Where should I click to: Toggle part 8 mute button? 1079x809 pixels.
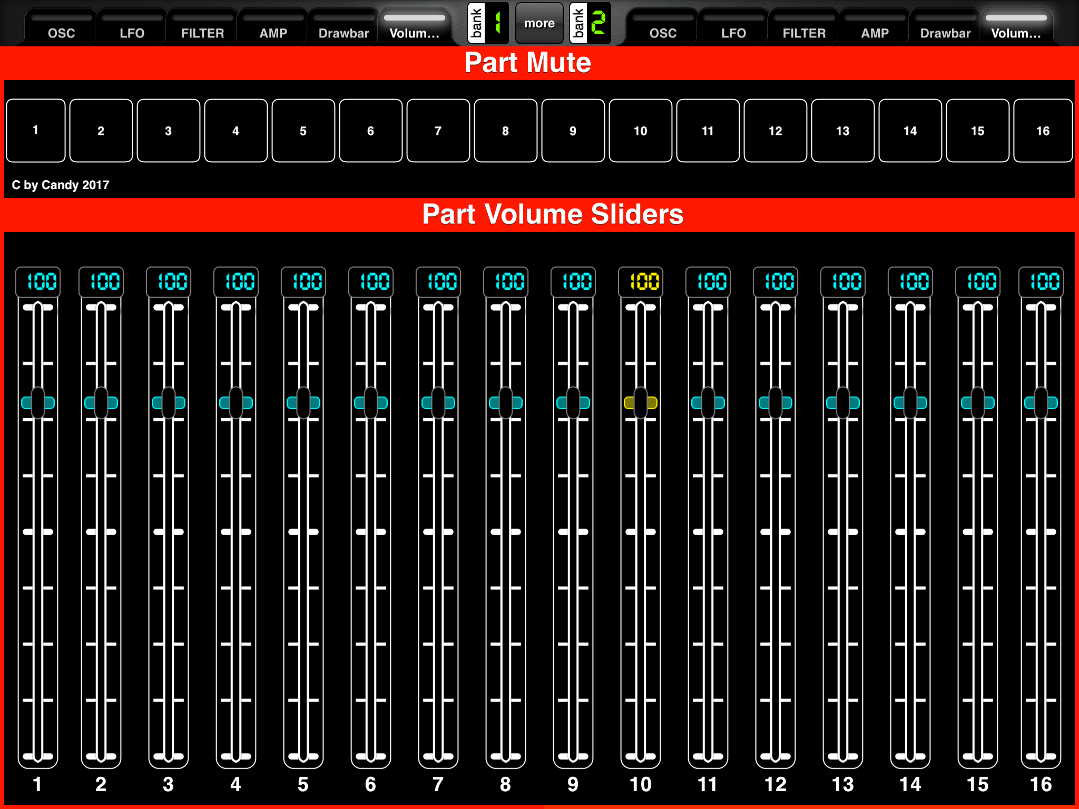pos(506,131)
